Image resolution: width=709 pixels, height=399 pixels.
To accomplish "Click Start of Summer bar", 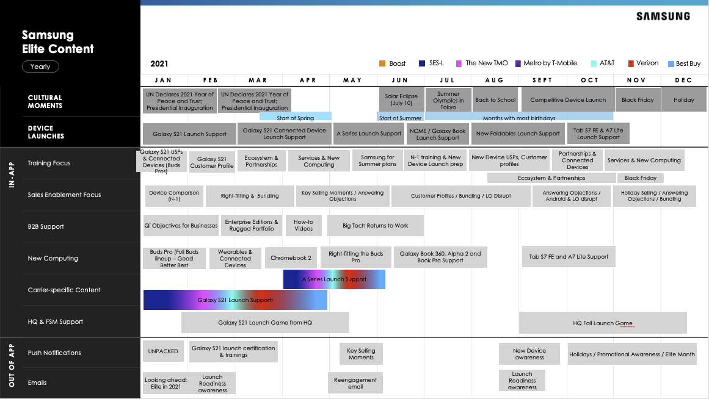I will coord(400,117).
